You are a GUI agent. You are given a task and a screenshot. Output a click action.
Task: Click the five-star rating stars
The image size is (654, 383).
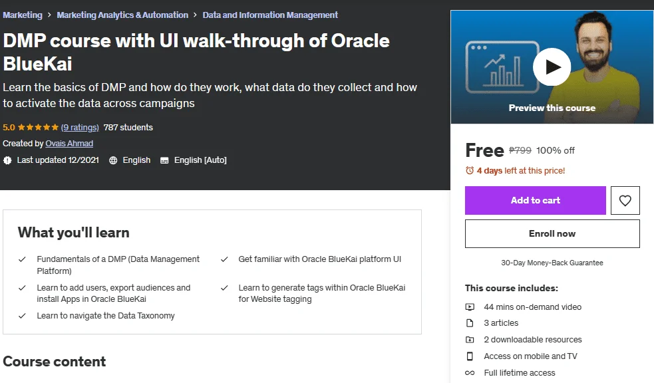(x=38, y=128)
